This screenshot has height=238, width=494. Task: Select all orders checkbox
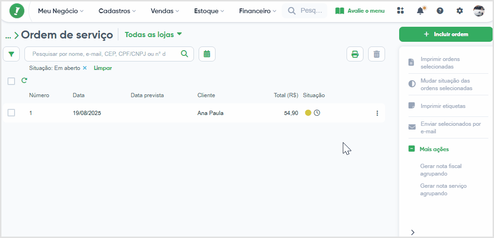click(11, 81)
